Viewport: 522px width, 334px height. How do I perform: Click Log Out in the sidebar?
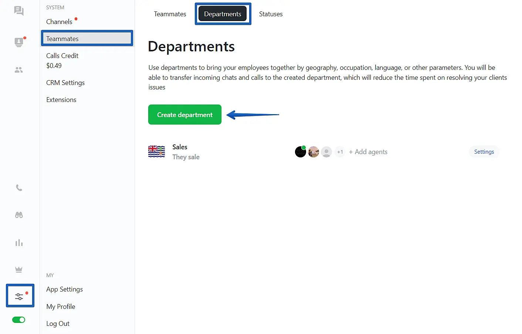click(x=58, y=324)
